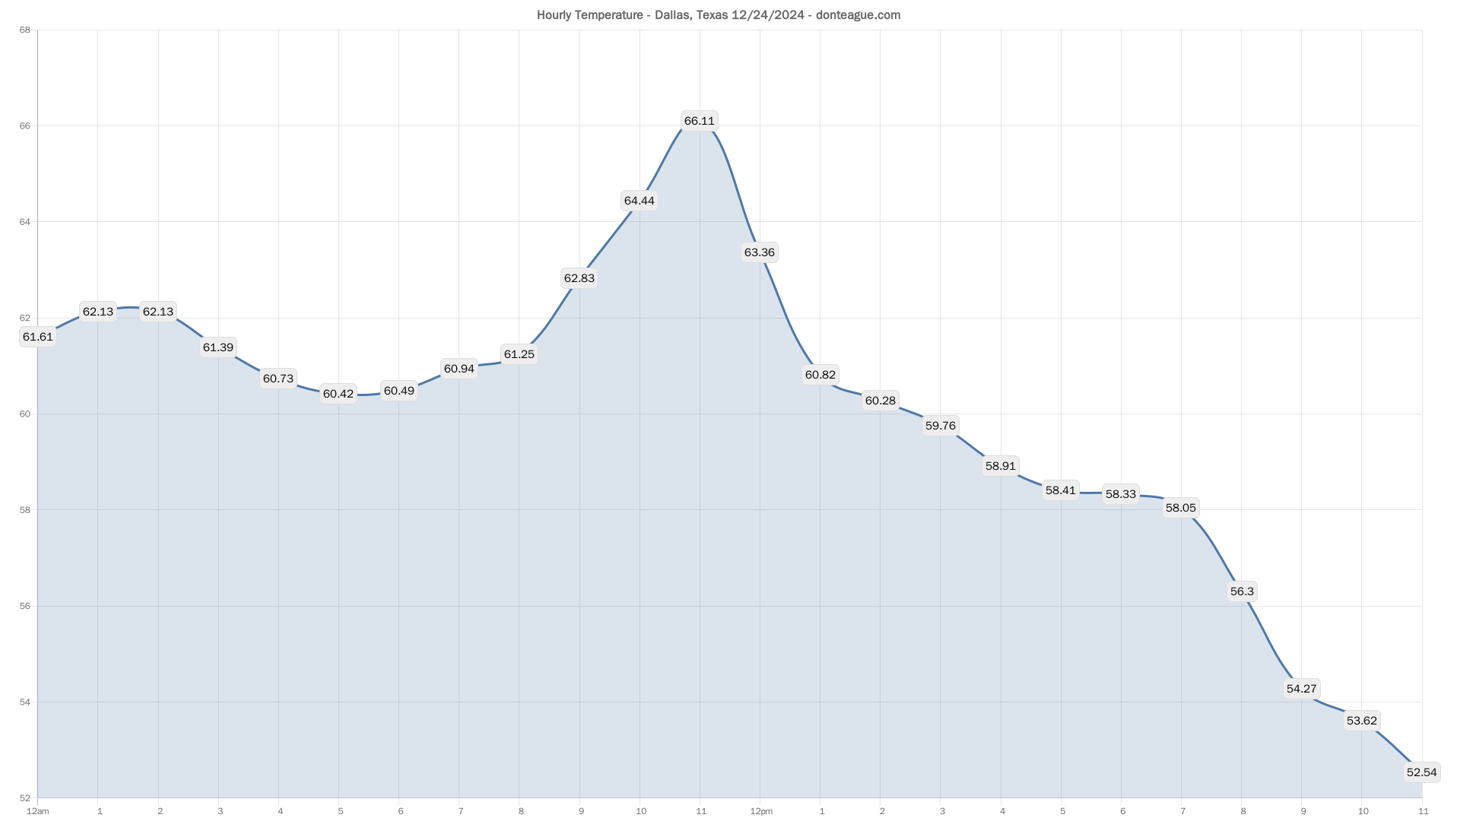Click the 62 y-axis tick label
Screen dimensions: 1460x821
pos(25,318)
